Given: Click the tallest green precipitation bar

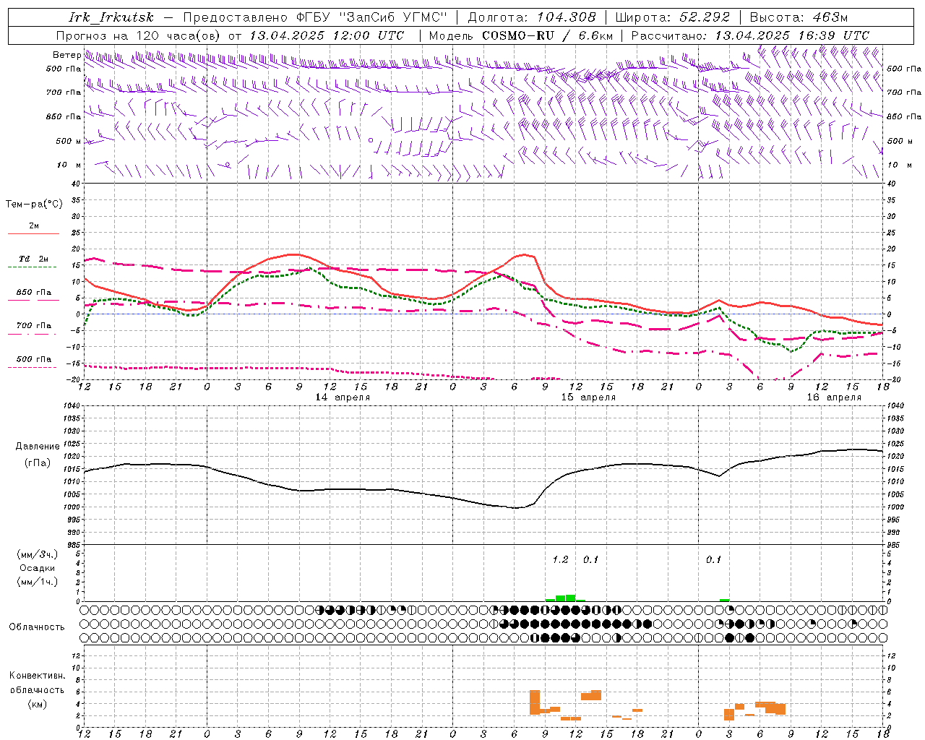Looking at the screenshot, I should pyautogui.click(x=571, y=598).
